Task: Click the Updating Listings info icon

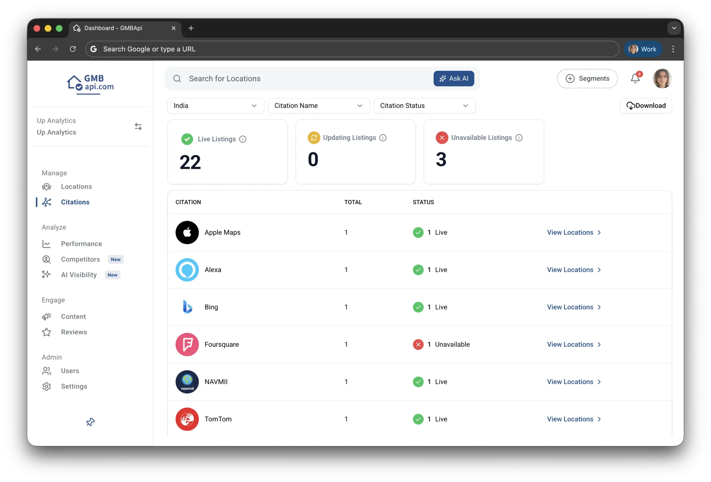Action: click(383, 138)
